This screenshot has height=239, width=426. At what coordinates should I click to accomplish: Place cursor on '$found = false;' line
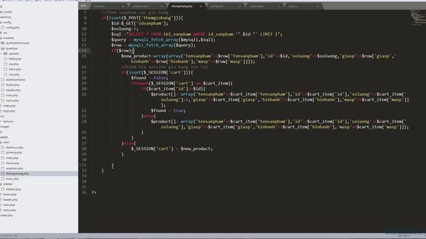tap(149, 78)
